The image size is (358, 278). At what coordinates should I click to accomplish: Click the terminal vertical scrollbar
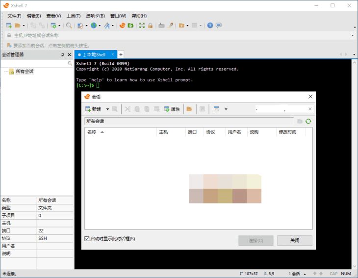pos(355,164)
